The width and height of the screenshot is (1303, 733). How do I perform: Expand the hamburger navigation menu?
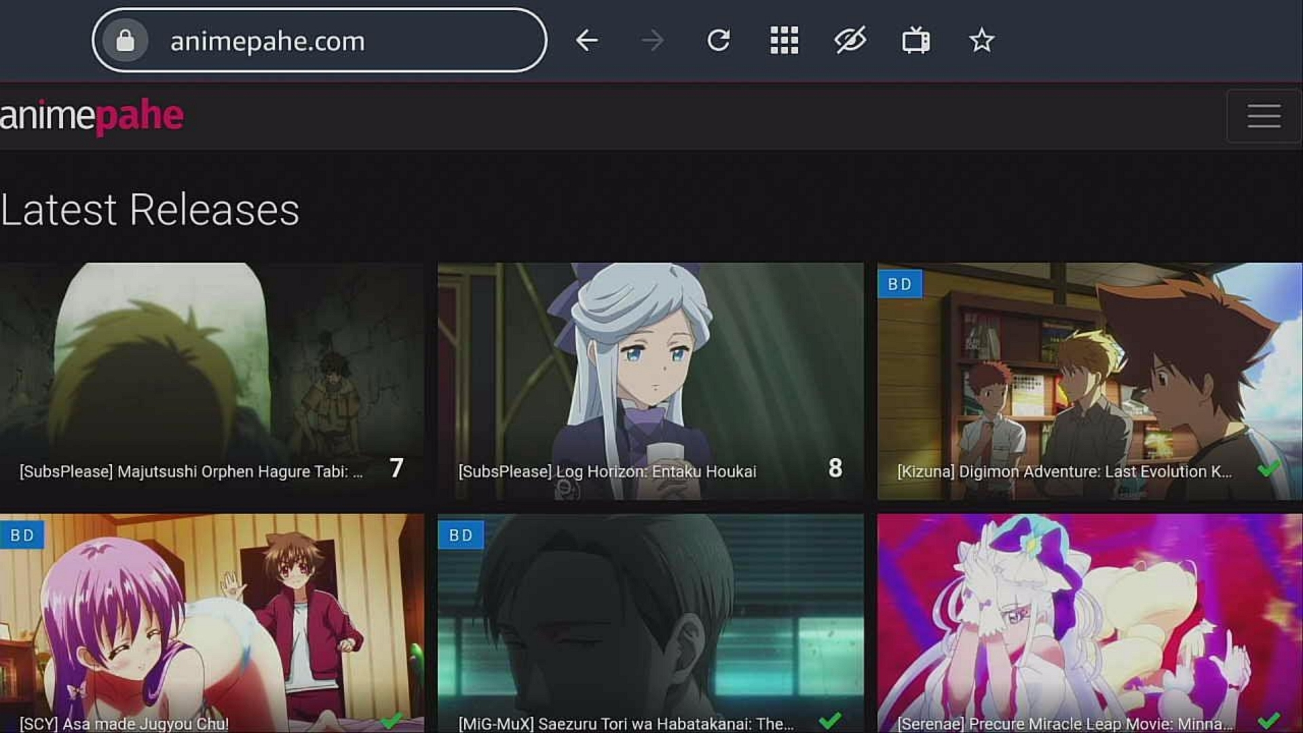click(1264, 116)
